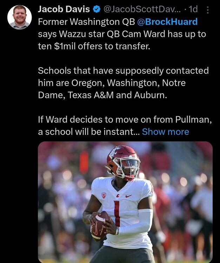Screen dimensions: 220x263
Task: Open the three-dot more options menu
Action: 208,9
